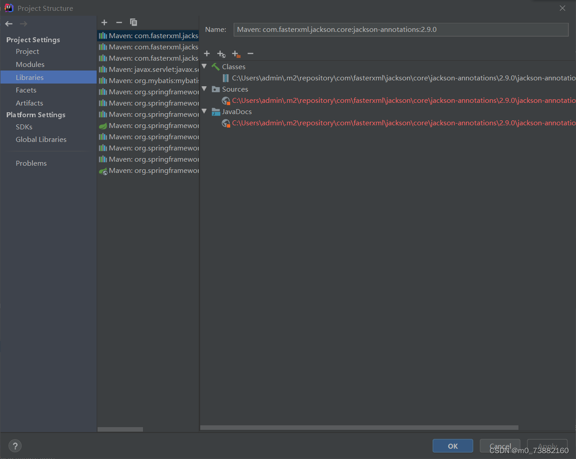Select the Classes jar path entry
This screenshot has width=576, height=459.
(403, 78)
